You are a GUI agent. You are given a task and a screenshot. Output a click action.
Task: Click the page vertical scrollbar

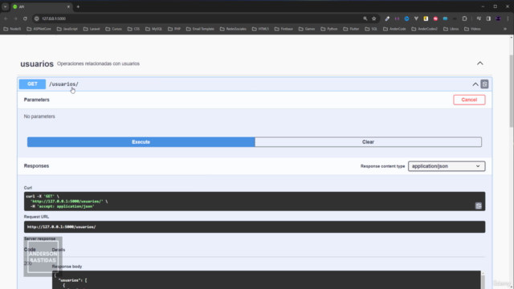(512, 91)
